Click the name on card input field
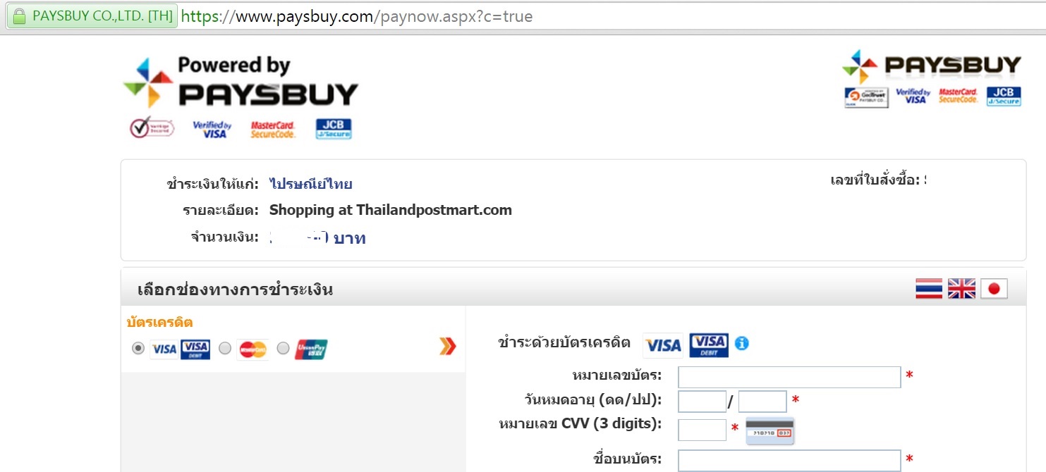Image resolution: width=1046 pixels, height=472 pixels. [789, 461]
